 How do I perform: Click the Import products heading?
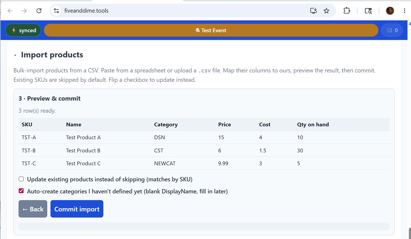point(52,55)
